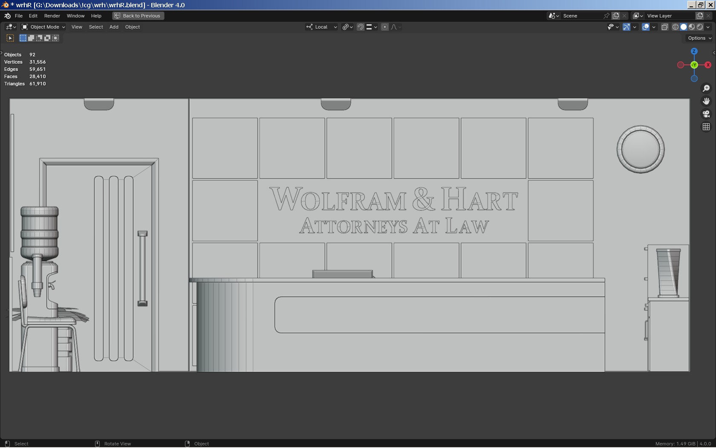Open the Help menu
This screenshot has width=716, height=448.
coord(96,16)
